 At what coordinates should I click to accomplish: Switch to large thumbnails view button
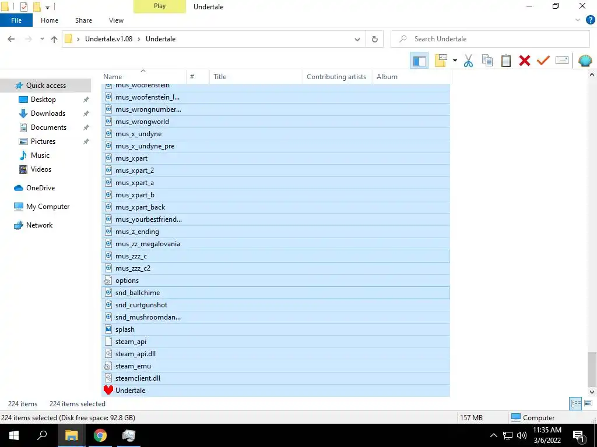588,404
